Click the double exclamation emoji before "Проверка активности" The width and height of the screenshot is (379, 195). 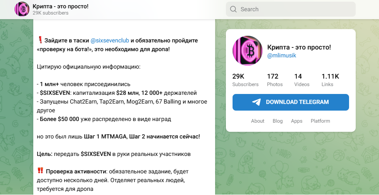tap(40, 171)
